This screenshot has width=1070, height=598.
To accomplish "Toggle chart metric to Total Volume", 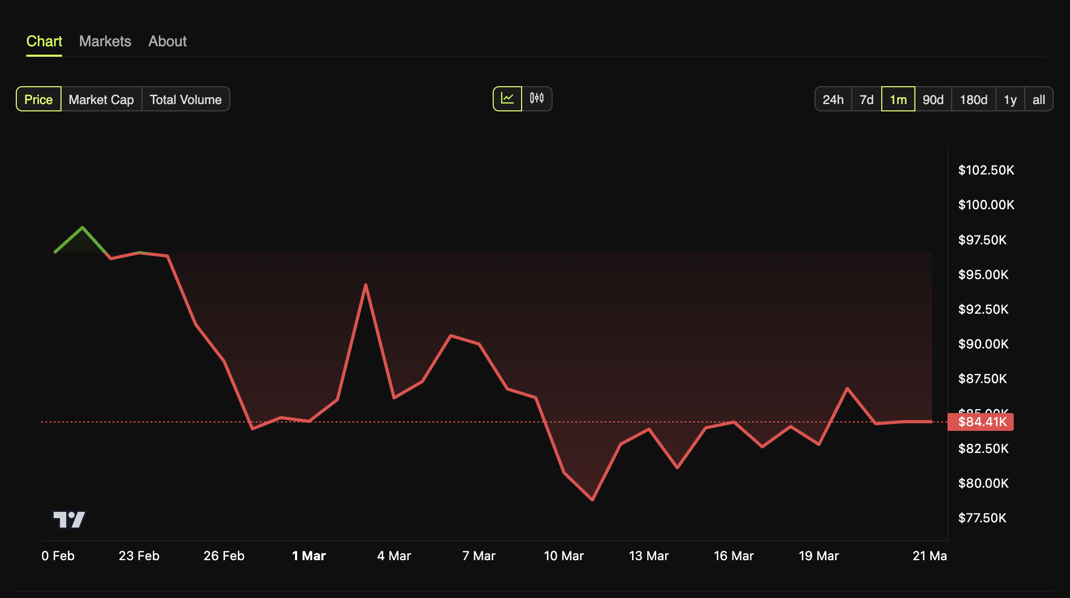I will (x=186, y=99).
